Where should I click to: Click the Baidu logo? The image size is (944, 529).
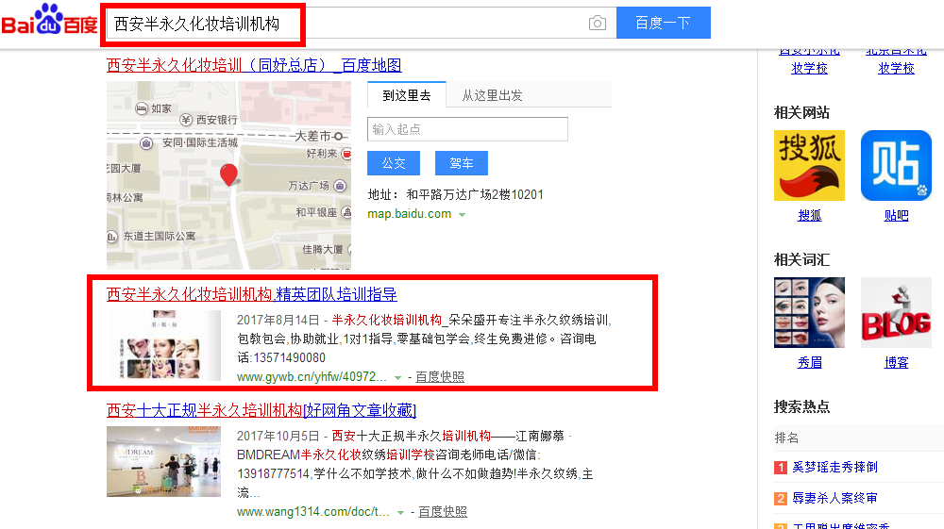click(x=49, y=21)
